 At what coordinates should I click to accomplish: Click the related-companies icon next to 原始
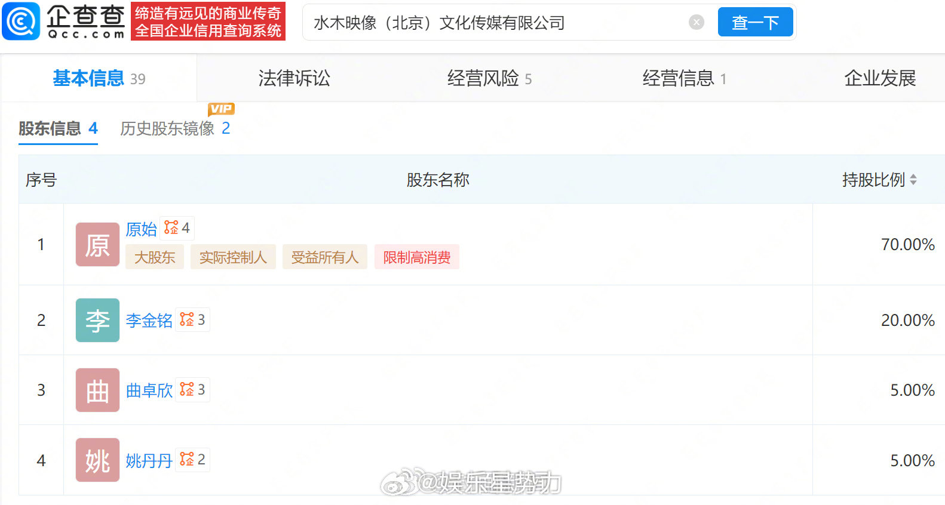[171, 228]
